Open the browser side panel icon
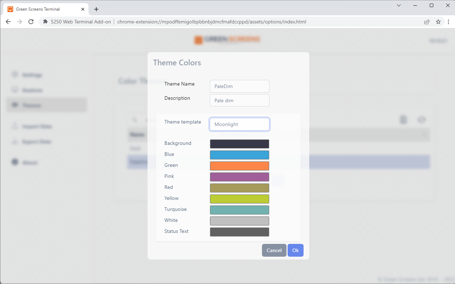 449,22
